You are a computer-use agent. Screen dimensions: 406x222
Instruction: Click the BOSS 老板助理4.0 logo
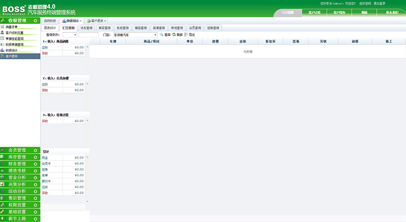pos(39,10)
